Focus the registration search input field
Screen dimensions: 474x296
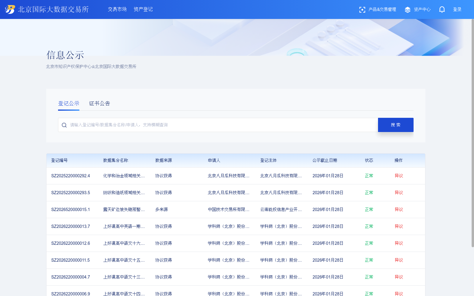218,125
